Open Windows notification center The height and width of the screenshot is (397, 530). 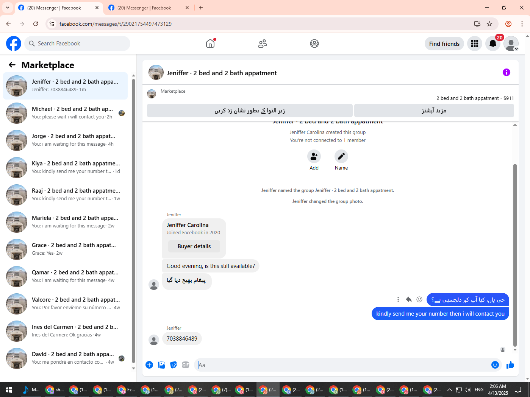pos(518,389)
